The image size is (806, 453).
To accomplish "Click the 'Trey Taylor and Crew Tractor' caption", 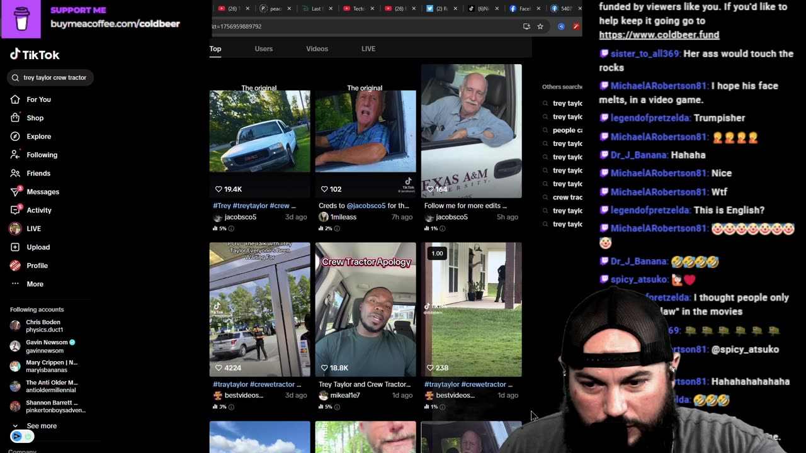I will tap(365, 384).
